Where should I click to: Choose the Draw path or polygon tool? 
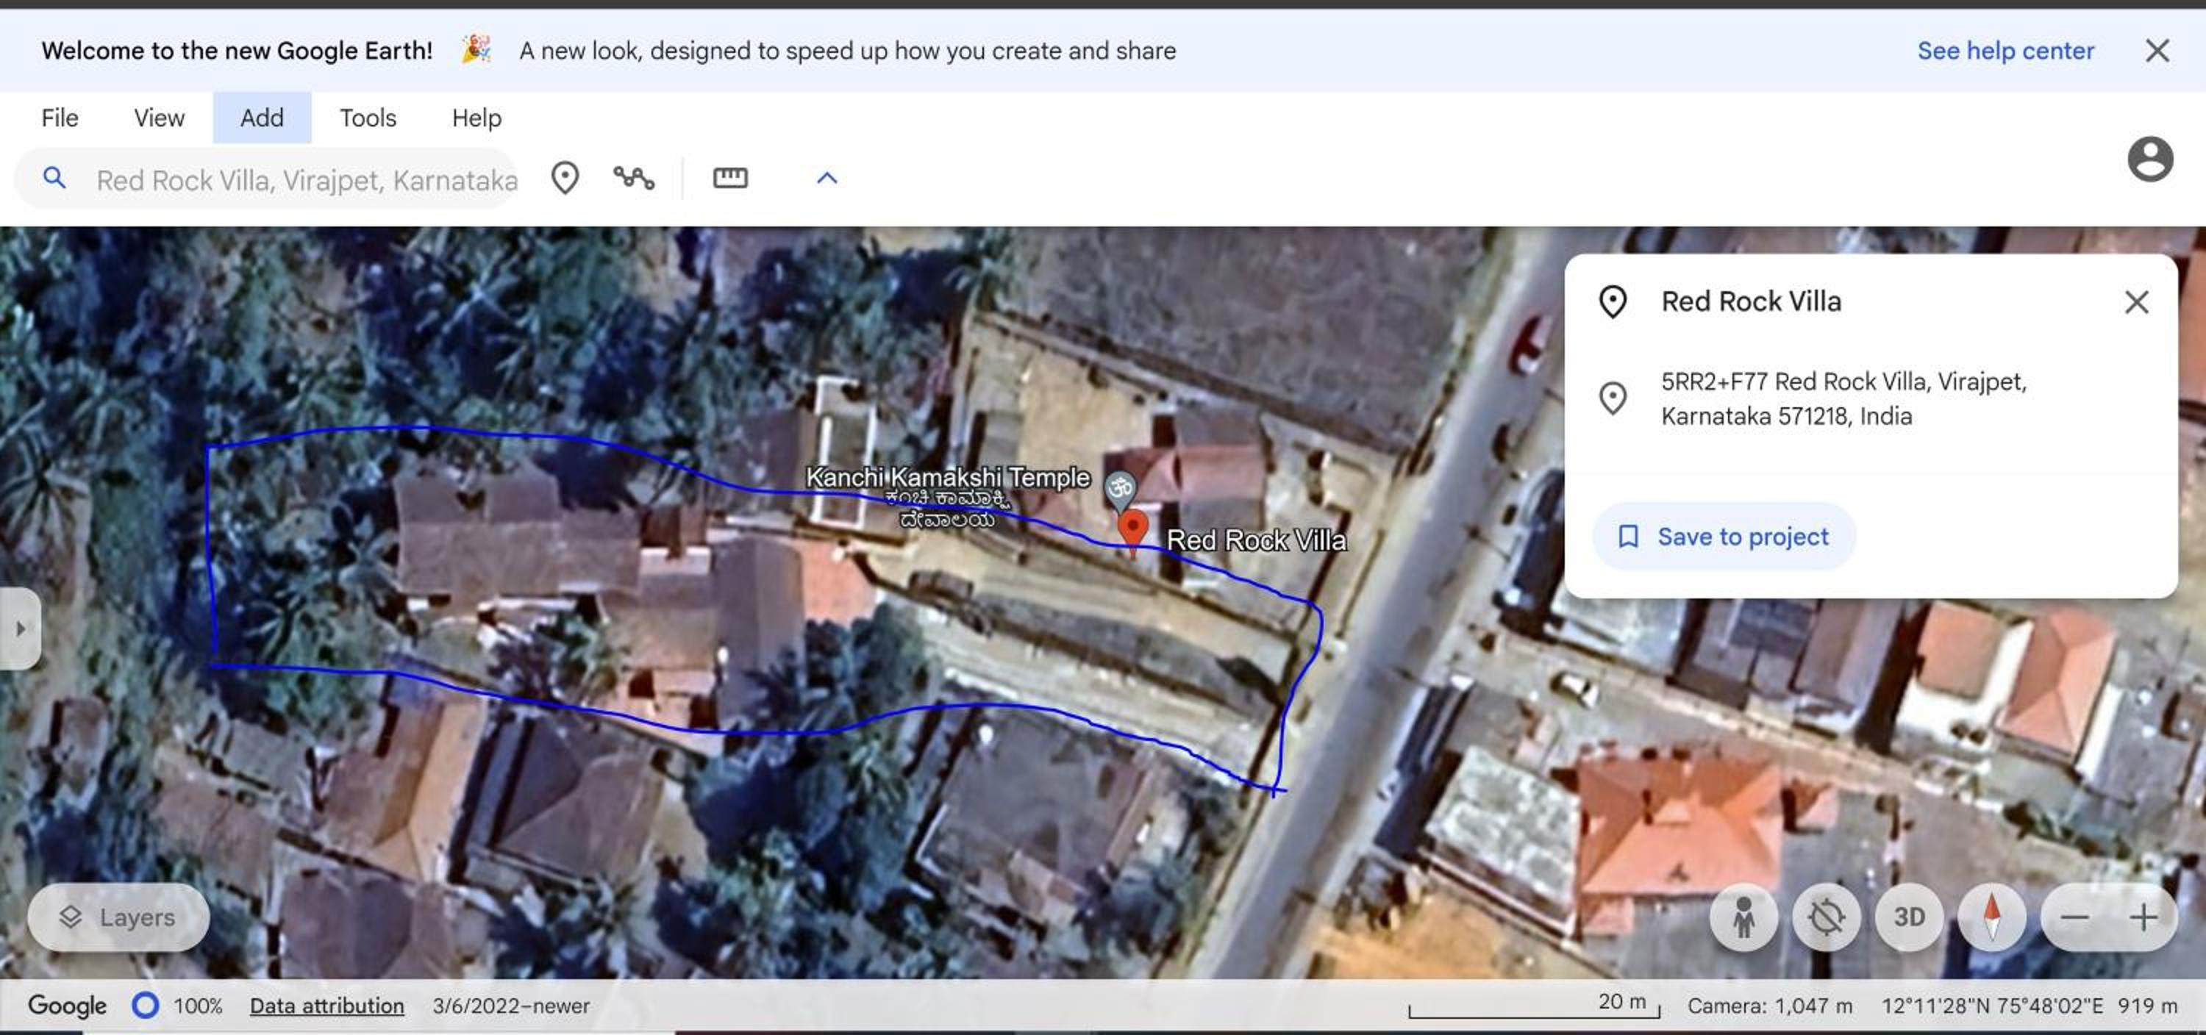pos(634,178)
